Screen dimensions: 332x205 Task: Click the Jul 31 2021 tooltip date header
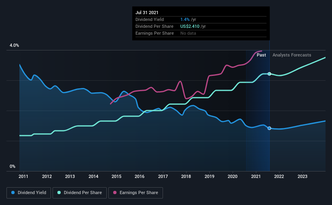pyautogui.click(x=147, y=13)
